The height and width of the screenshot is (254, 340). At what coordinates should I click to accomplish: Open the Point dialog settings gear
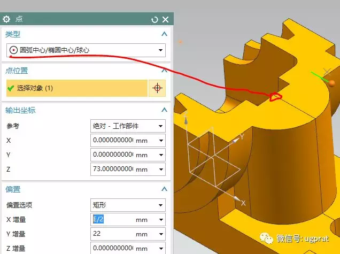tap(6, 19)
